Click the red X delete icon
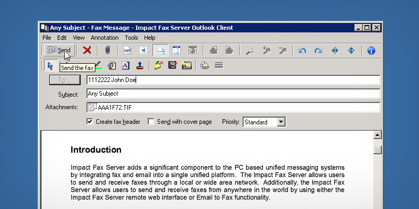The image size is (419, 209). 87,50
